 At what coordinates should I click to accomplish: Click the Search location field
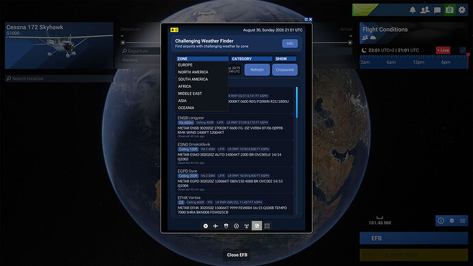59,78
